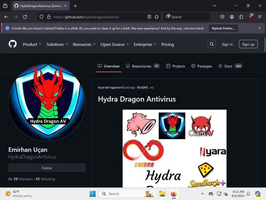Open the extensions puzzle icon
This screenshot has height=200, width=266.
[x=241, y=17]
